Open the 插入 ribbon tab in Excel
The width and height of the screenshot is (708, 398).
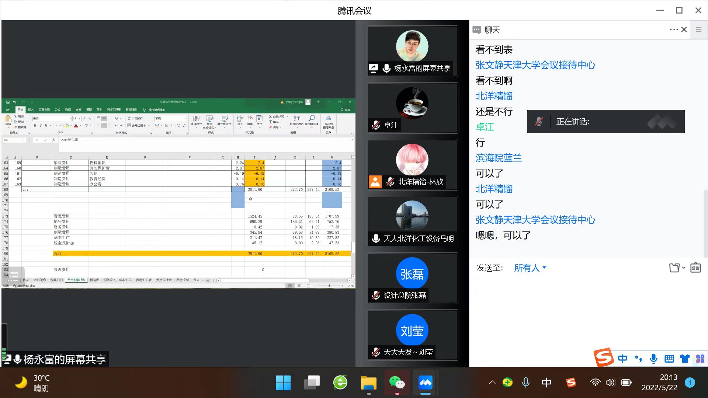coord(31,109)
